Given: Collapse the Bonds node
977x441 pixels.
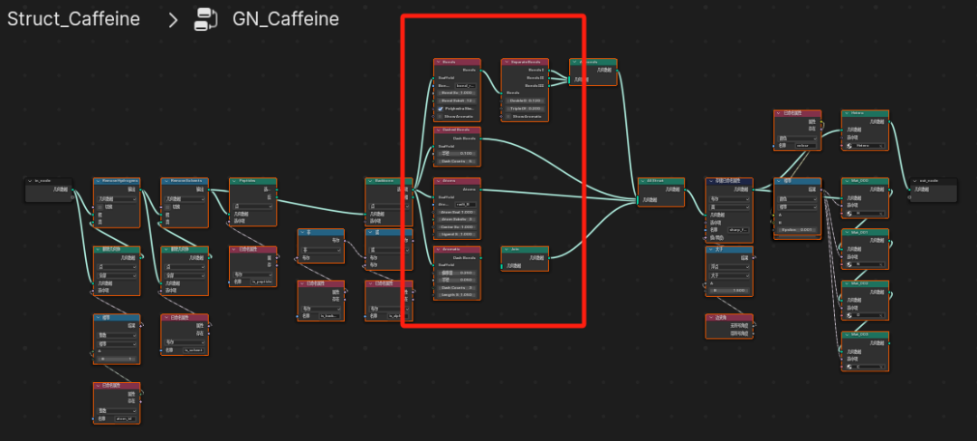Looking at the screenshot, I should [x=438, y=62].
